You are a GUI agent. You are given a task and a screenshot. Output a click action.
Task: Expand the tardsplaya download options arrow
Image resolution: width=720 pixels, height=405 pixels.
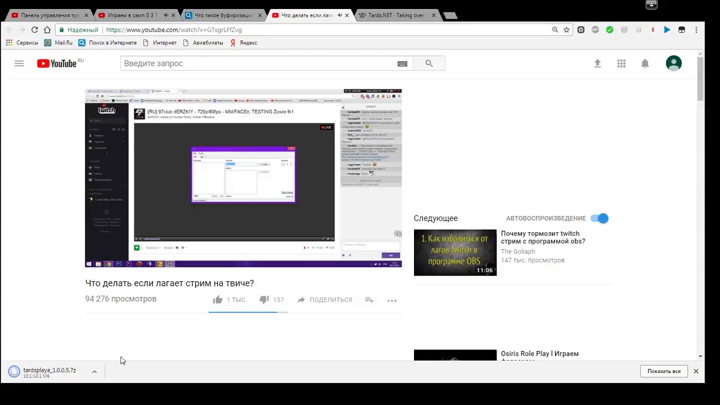click(94, 371)
